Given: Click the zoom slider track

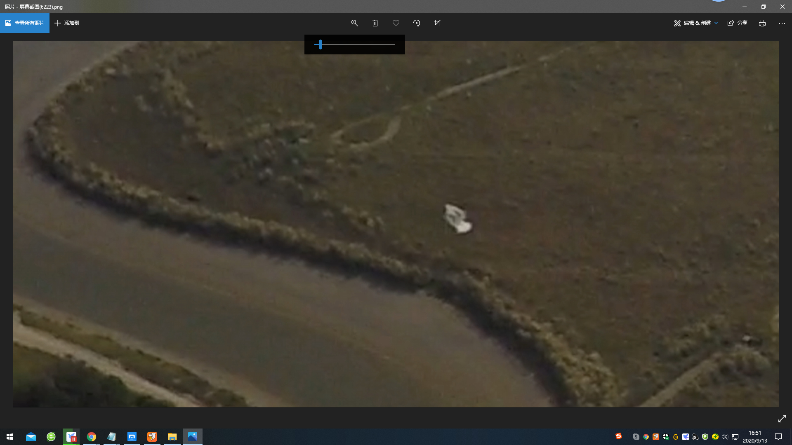Looking at the screenshot, I should pyautogui.click(x=355, y=44).
